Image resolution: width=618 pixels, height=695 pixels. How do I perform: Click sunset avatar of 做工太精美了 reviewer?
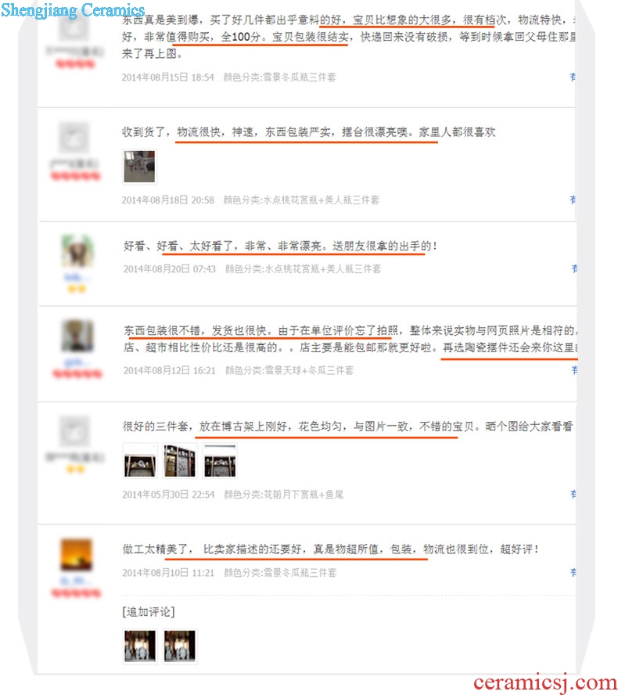[76, 554]
